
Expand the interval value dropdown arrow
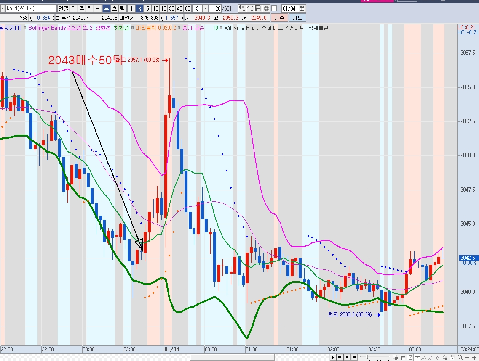(x=205, y=8)
